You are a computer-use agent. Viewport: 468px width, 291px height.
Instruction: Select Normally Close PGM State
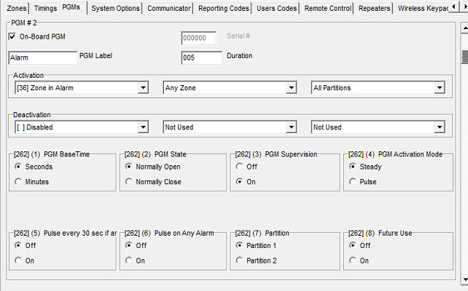pos(130,182)
